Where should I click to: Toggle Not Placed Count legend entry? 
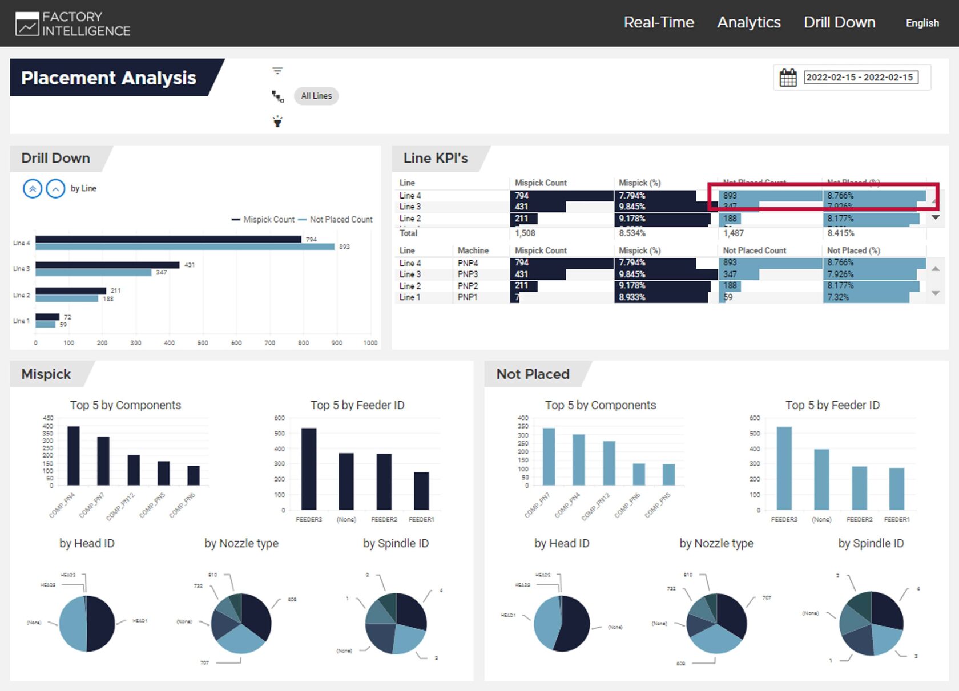click(336, 219)
